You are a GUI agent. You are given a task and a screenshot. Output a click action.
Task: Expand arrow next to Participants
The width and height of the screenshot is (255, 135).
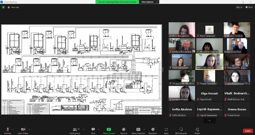84,129
